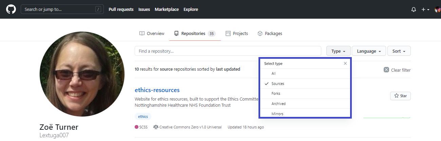Switch to the Repositories tab

click(195, 34)
